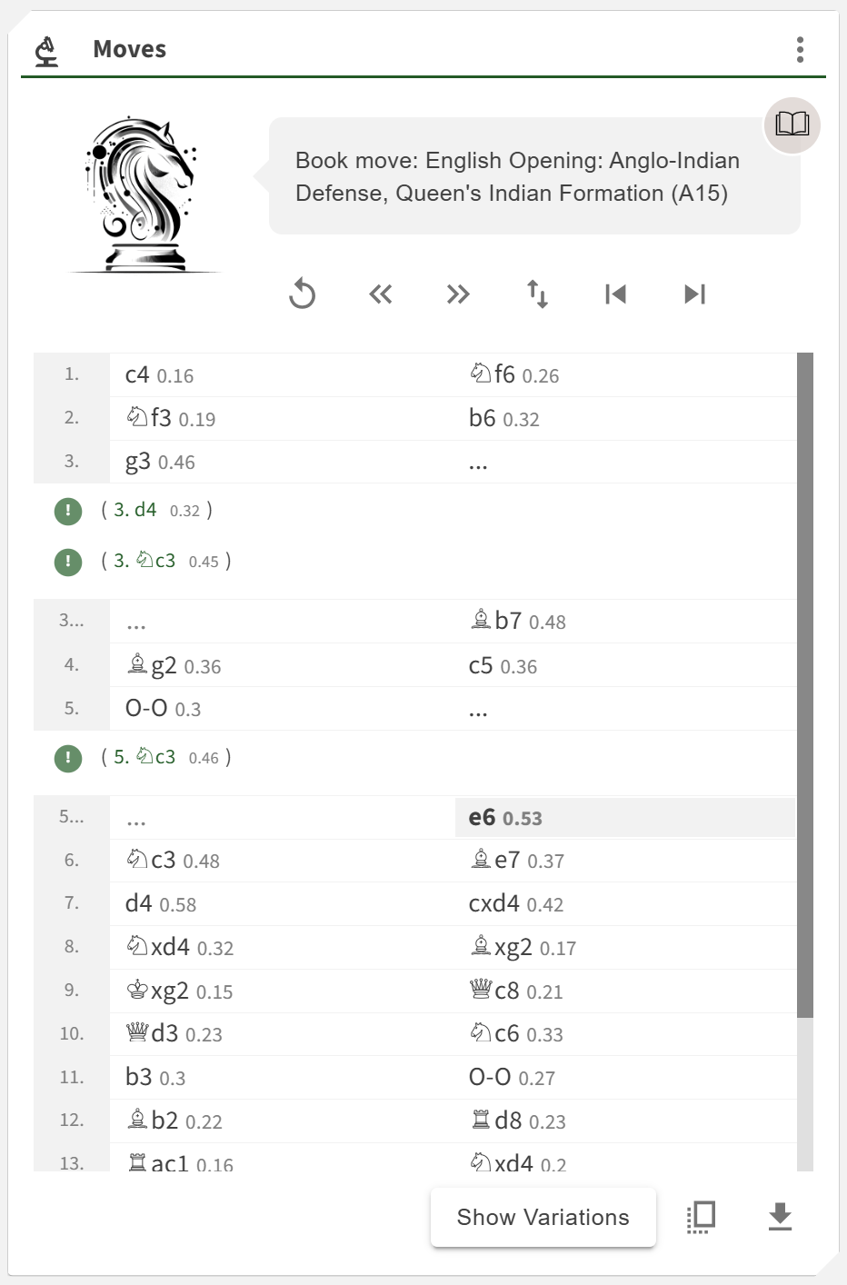Jump to the first move
Screen dimensions: 847x1285
pos(615,294)
